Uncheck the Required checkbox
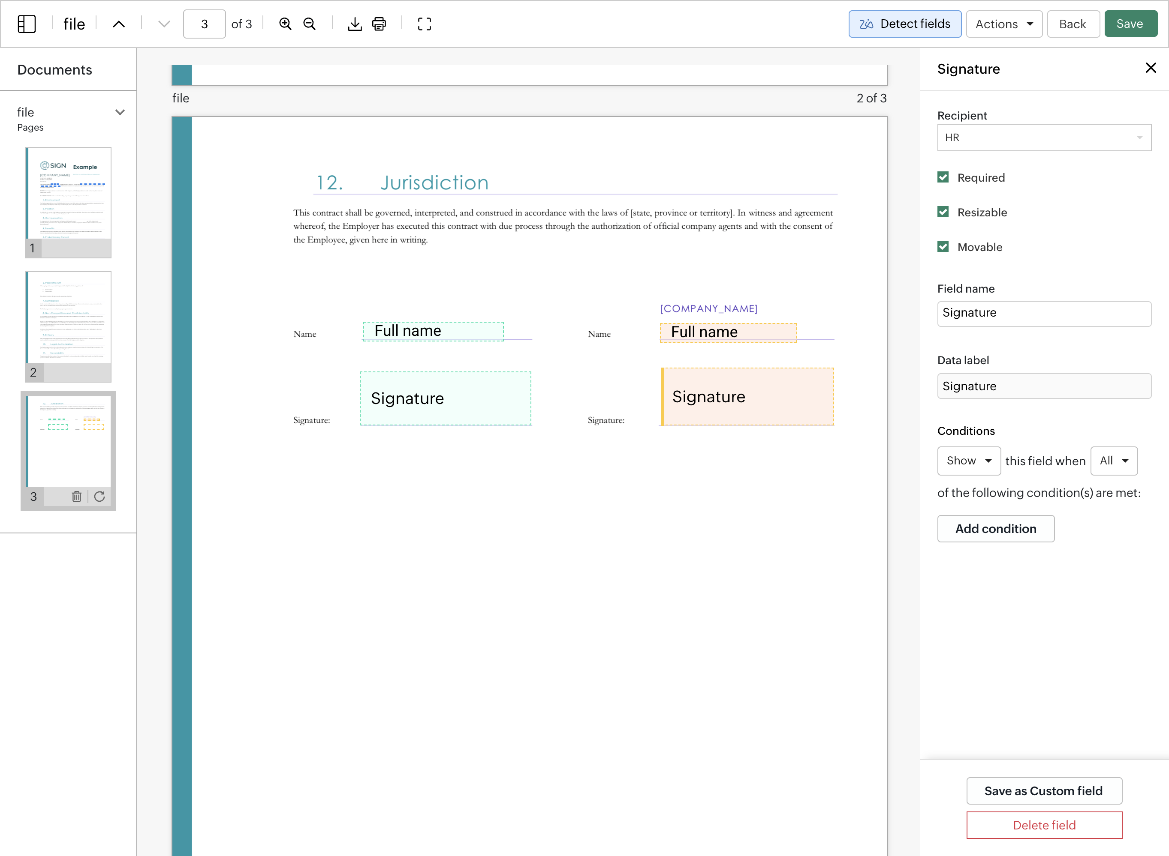The width and height of the screenshot is (1169, 856). [x=943, y=178]
